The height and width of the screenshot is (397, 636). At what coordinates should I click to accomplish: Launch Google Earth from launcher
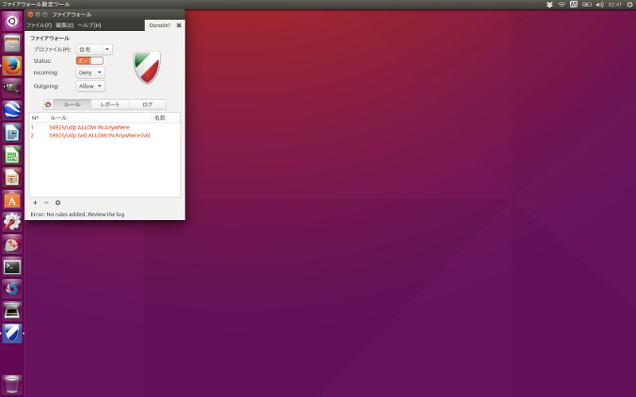12,110
